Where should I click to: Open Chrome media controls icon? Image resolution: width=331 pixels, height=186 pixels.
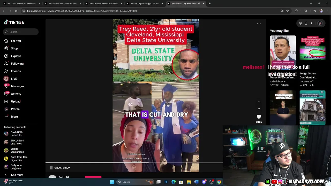[315, 11]
